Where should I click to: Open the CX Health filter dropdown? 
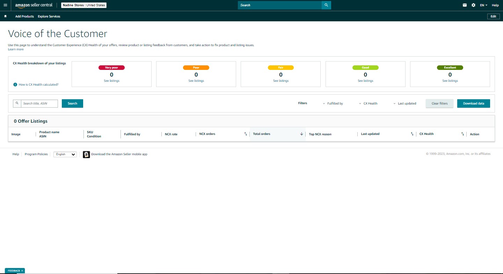[x=369, y=103]
